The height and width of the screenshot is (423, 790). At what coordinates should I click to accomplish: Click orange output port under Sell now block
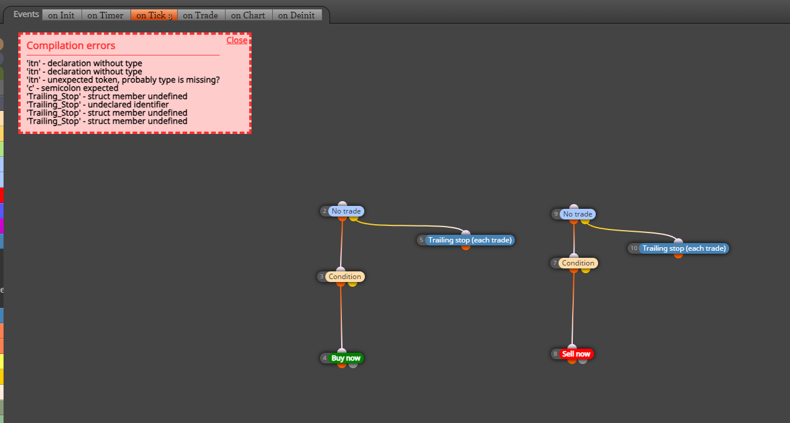tap(572, 361)
